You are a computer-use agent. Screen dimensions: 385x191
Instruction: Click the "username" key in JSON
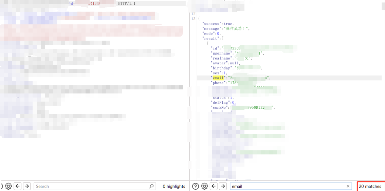(221, 53)
